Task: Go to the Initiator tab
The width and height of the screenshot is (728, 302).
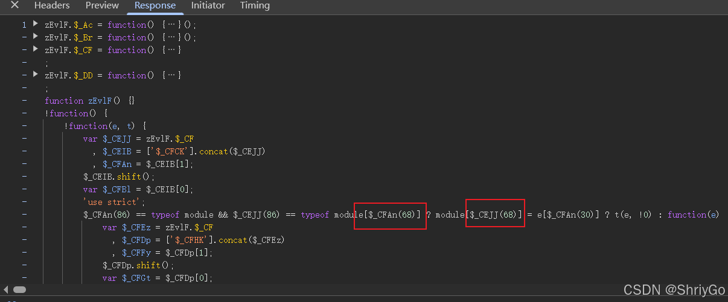Action: click(x=208, y=5)
